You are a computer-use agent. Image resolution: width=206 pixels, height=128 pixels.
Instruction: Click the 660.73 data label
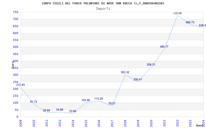(x=190, y=22)
